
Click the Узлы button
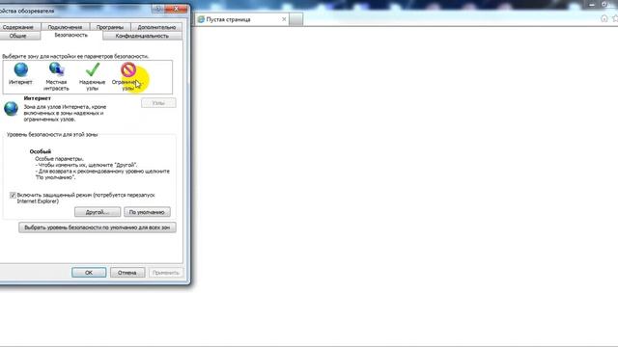(x=158, y=103)
